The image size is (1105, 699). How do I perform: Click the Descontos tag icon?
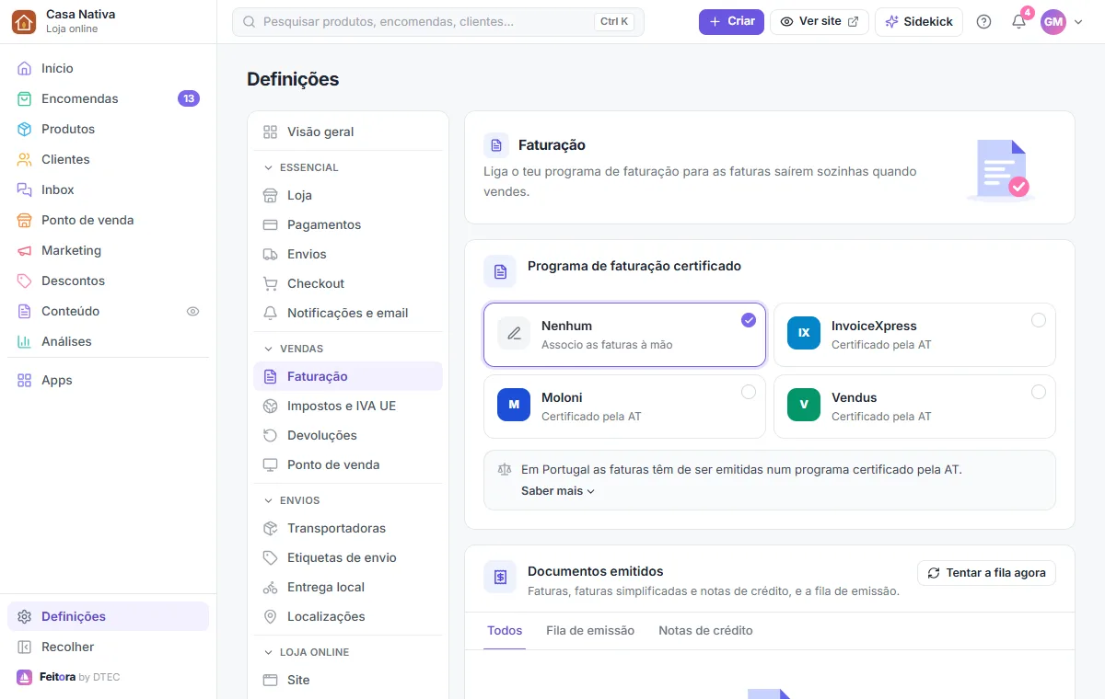(x=25, y=281)
